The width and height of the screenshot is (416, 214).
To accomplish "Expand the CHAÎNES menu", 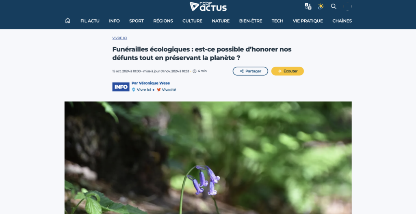I will tap(342, 21).
